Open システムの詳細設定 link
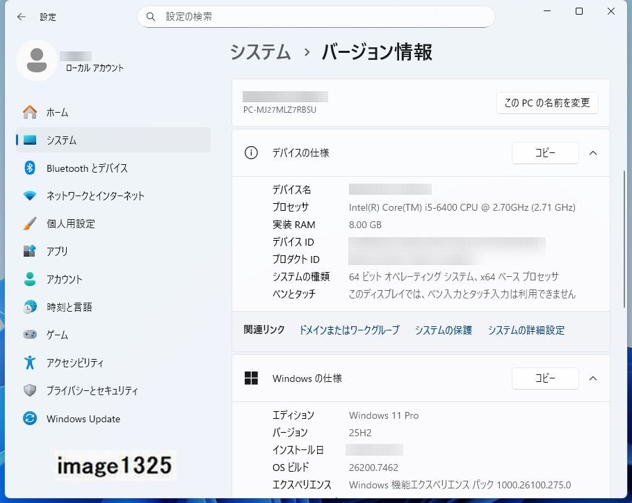 click(x=526, y=330)
